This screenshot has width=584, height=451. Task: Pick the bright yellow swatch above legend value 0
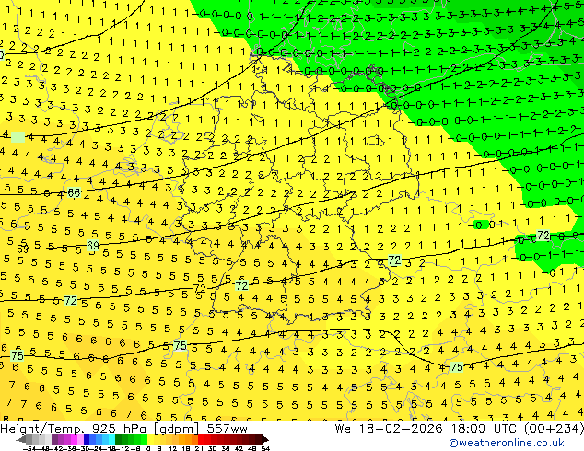(150, 439)
